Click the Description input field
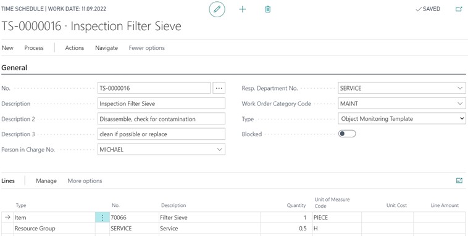The height and width of the screenshot is (236, 468). pos(161,104)
